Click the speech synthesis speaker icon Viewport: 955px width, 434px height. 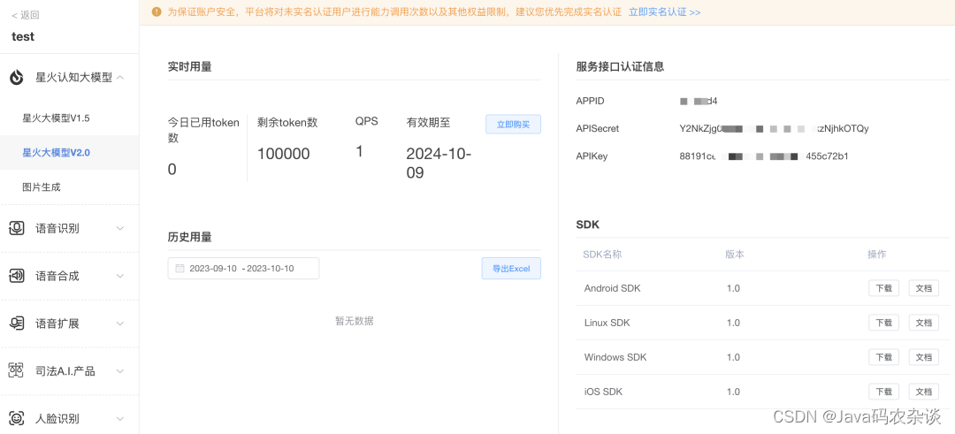(17, 276)
